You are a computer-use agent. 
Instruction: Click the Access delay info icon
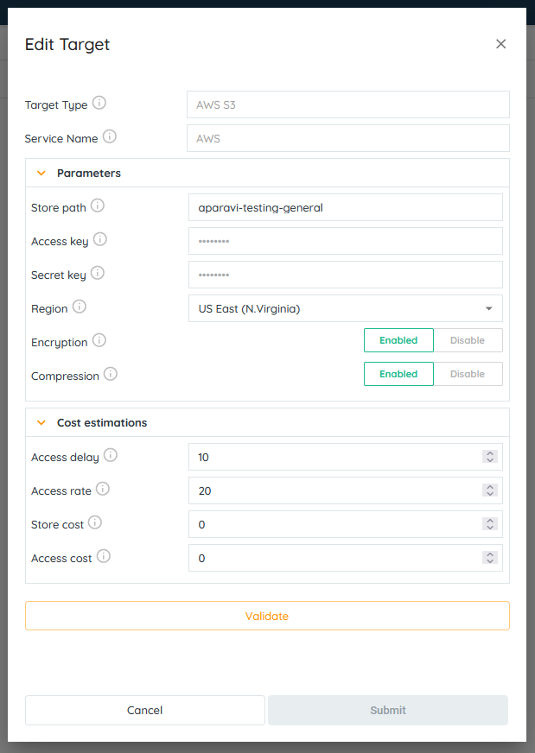click(x=111, y=456)
